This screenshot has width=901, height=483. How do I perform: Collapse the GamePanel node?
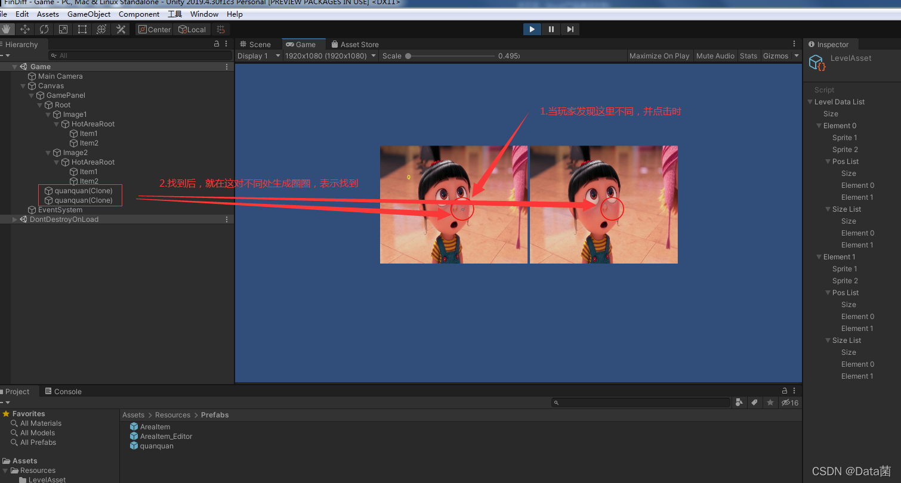coord(32,95)
